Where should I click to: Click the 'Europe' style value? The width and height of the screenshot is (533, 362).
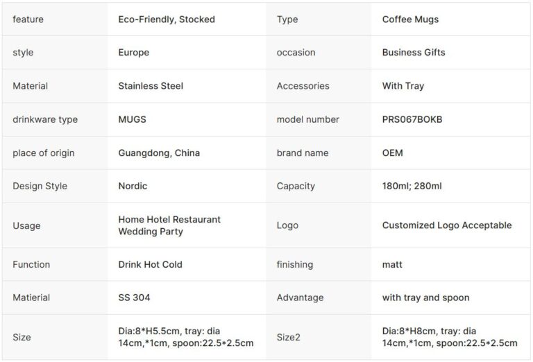133,53
